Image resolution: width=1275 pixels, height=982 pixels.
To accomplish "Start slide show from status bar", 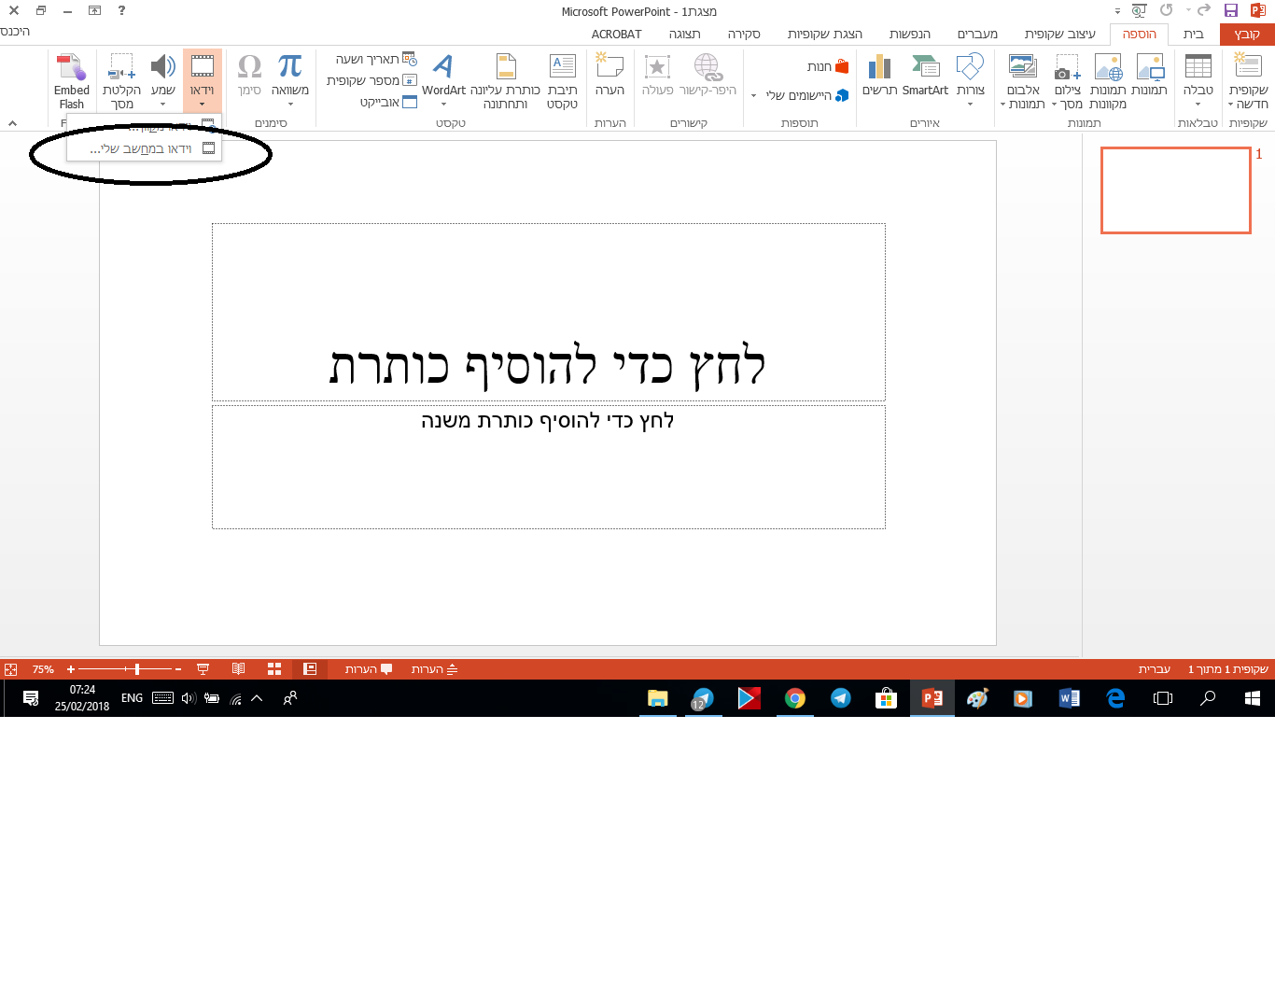I will [202, 668].
